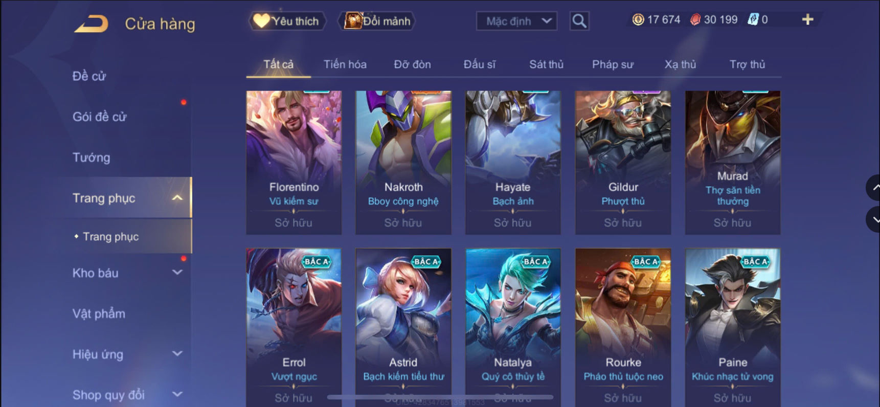
Task: Collapse the Trang phục menu chevron
Action: [177, 198]
